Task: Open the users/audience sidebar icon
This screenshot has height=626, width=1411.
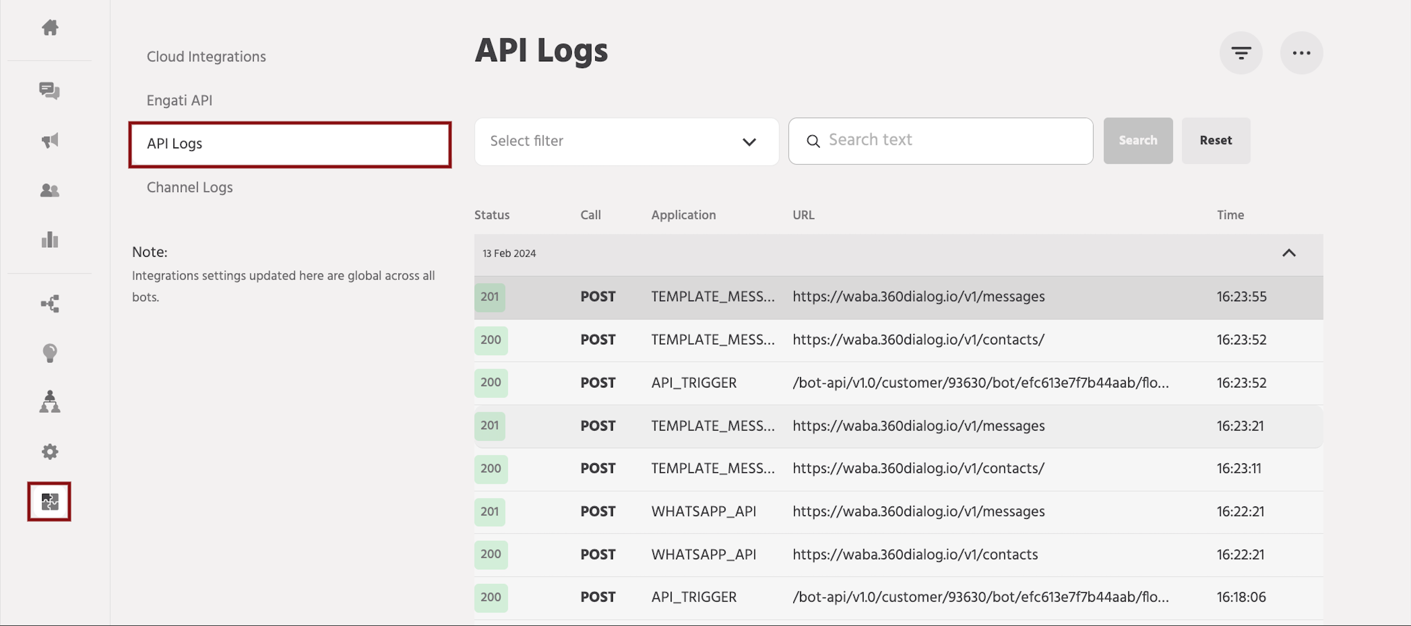Action: 49,191
